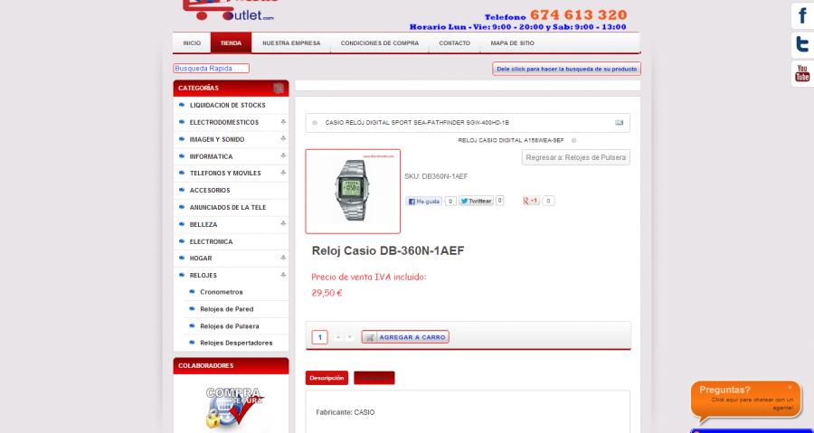Screen dimensions: 814x433
Task: Go to INICIO menu item
Action: 192,43
